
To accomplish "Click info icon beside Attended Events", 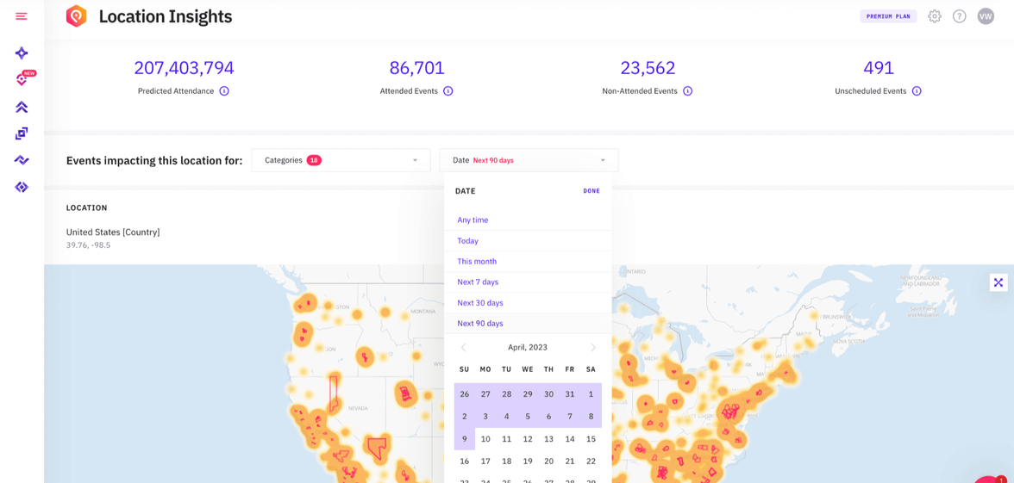I will pos(448,91).
